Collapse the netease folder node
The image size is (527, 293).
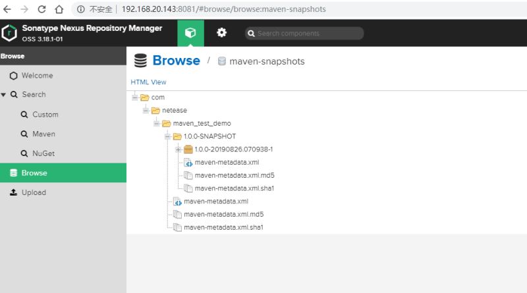[x=146, y=111]
